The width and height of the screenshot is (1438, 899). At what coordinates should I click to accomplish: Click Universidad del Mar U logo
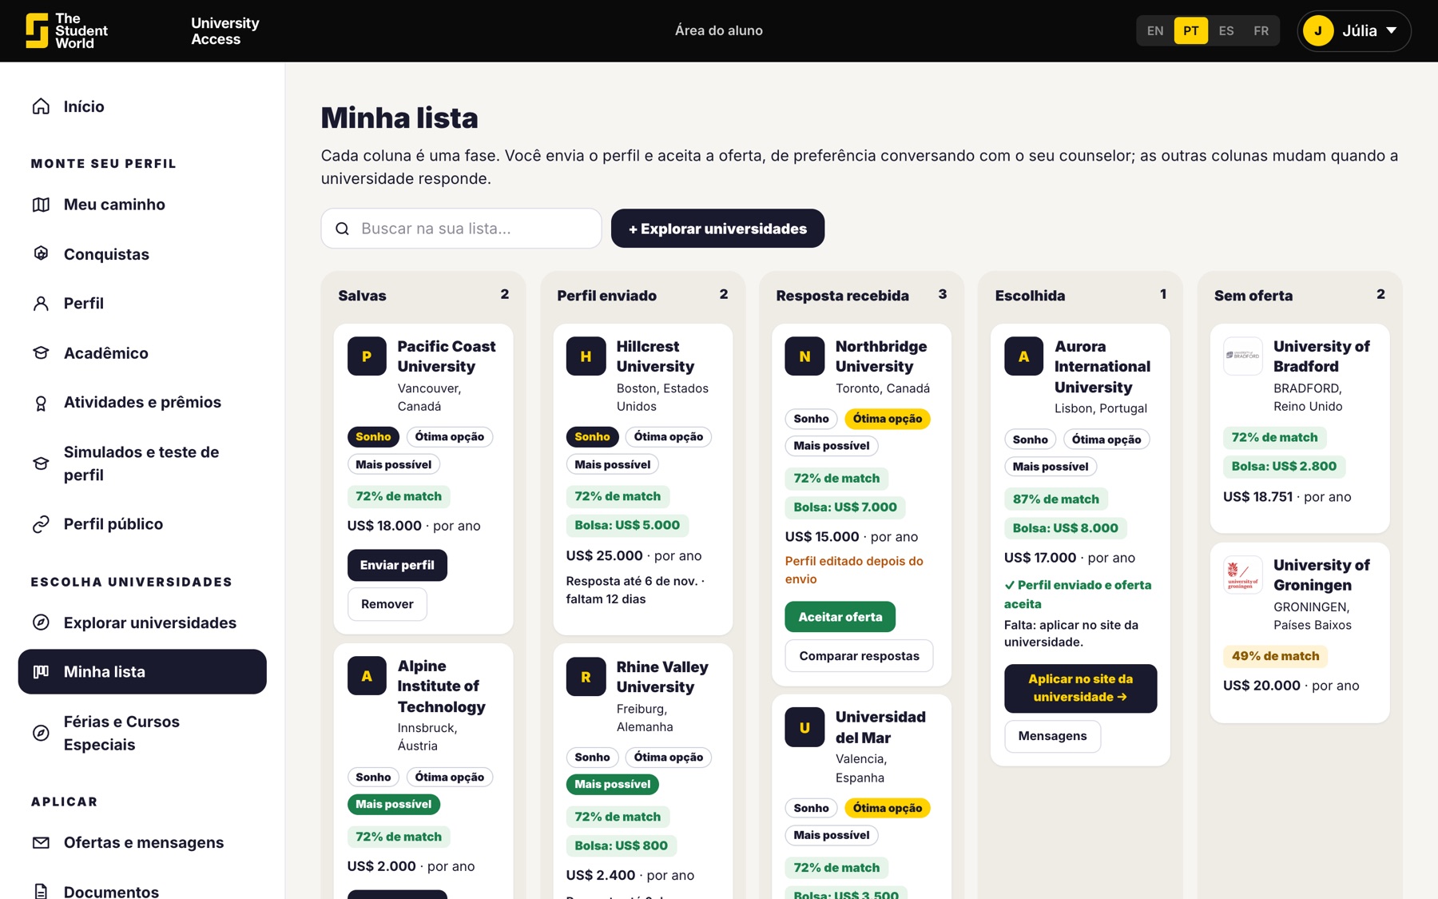[804, 727]
